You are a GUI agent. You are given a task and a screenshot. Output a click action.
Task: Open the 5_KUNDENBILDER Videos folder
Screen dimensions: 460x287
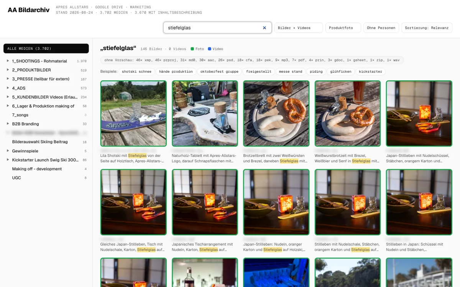44,97
